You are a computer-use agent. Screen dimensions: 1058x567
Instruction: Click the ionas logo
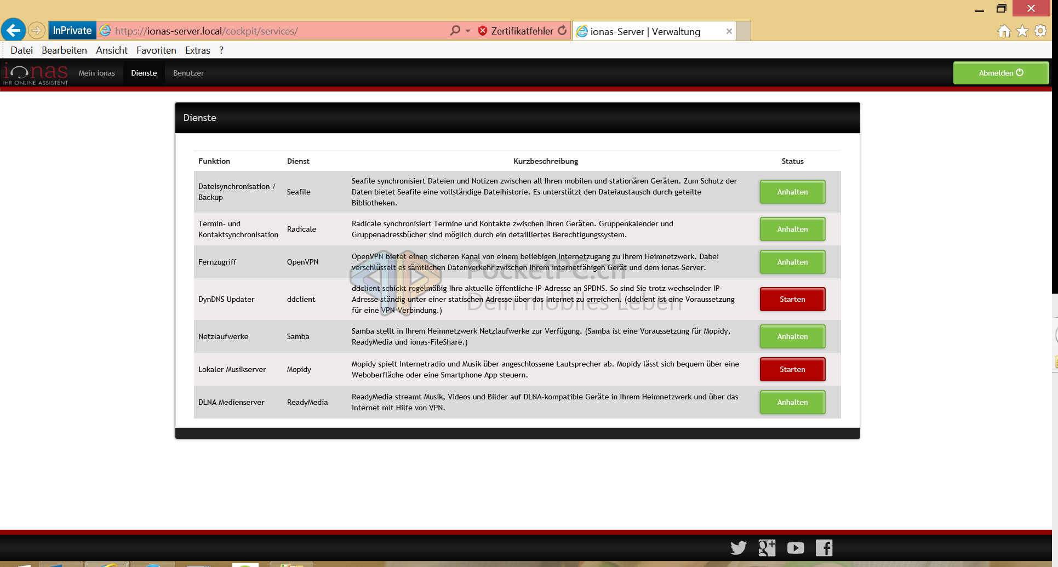(35, 73)
